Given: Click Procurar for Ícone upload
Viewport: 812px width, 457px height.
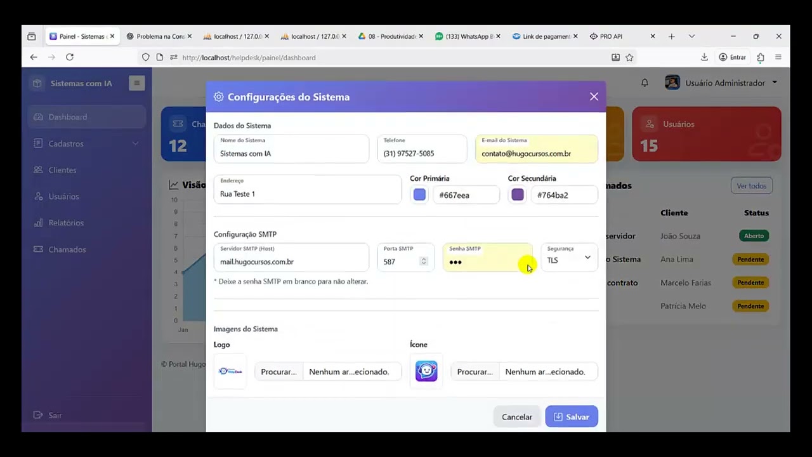Looking at the screenshot, I should point(475,371).
